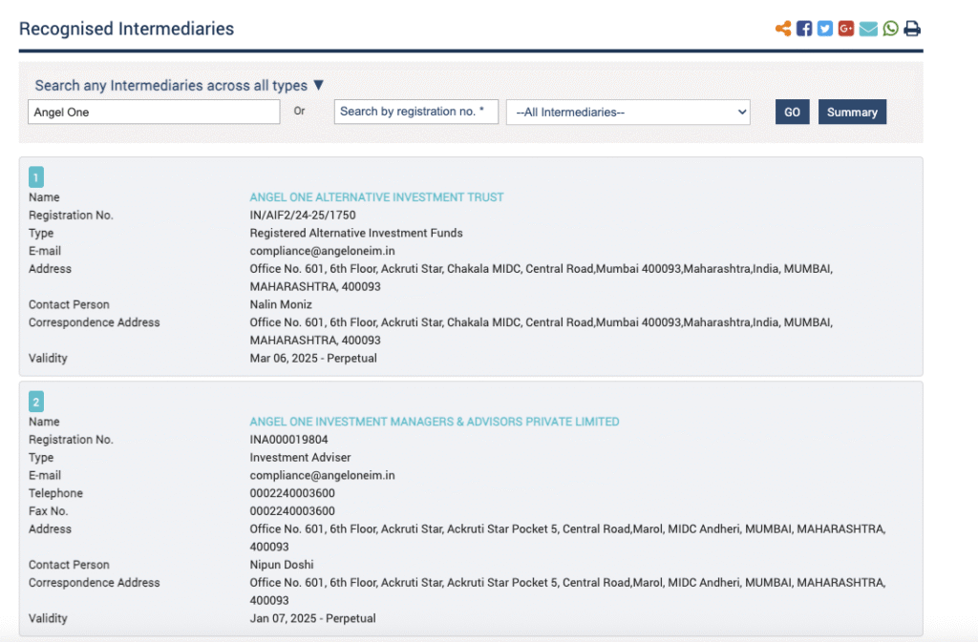Open Angel One Investment Managers & Advisors link
978x642 pixels.
click(435, 422)
